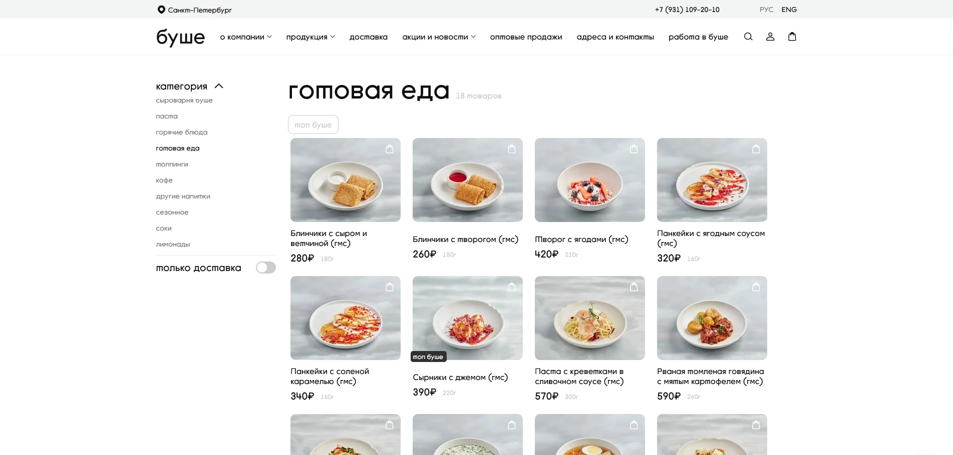Add Паста с креветками to cart bag icon
The height and width of the screenshot is (455, 953).
click(x=634, y=287)
